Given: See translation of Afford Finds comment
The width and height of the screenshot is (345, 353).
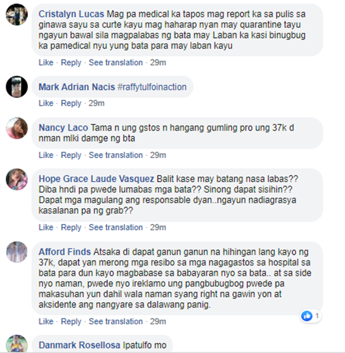Looking at the screenshot, I should coord(115,321).
